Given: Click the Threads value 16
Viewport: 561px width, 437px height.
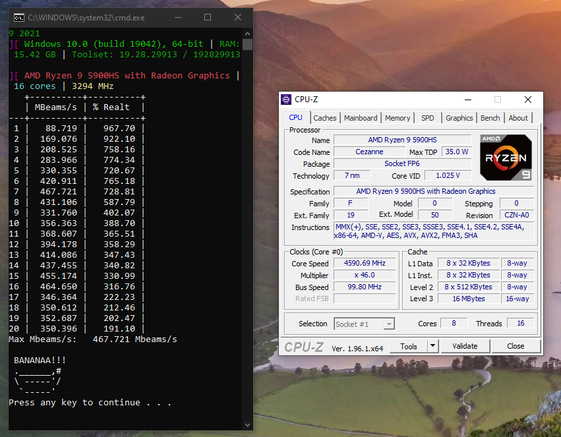Looking at the screenshot, I should (521, 323).
